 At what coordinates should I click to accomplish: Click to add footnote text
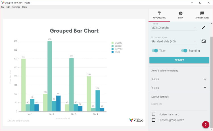click(18, 121)
